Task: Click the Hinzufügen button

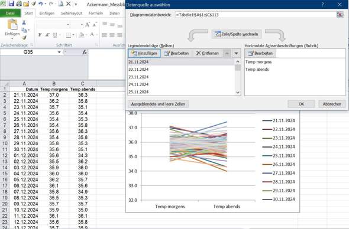Action: 144,53
